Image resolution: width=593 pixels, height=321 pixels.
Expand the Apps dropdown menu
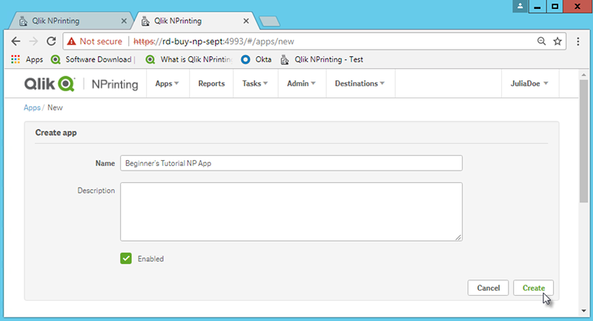pyautogui.click(x=167, y=84)
